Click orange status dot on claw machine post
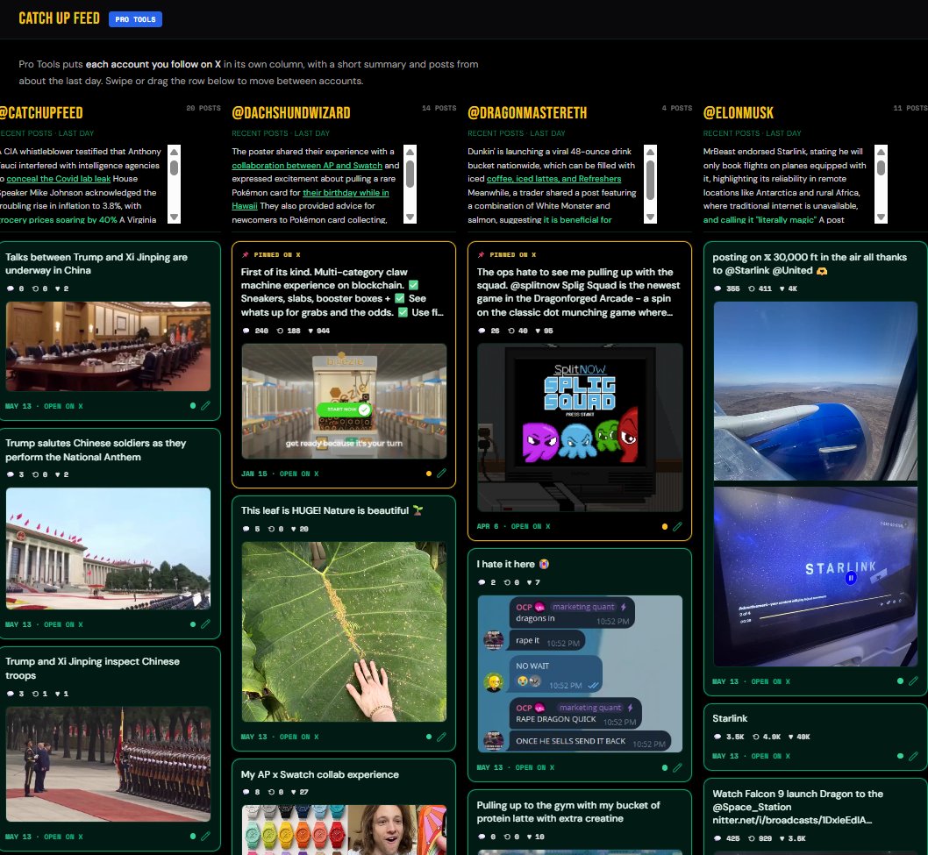The width and height of the screenshot is (928, 855). point(429,474)
